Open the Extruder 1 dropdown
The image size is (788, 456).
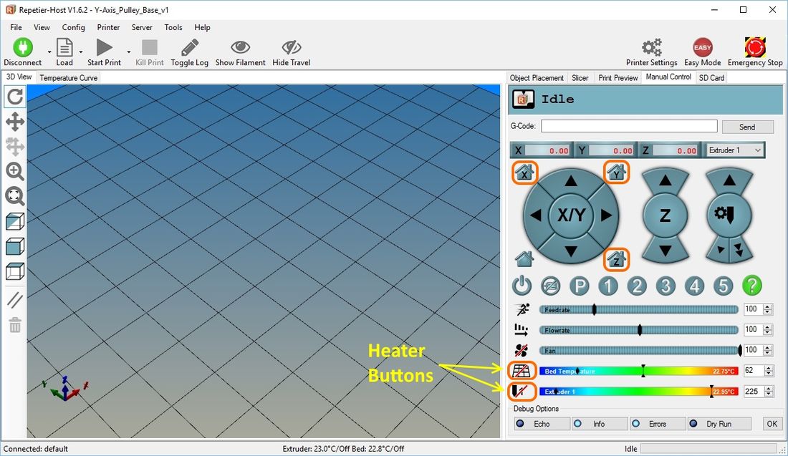735,150
